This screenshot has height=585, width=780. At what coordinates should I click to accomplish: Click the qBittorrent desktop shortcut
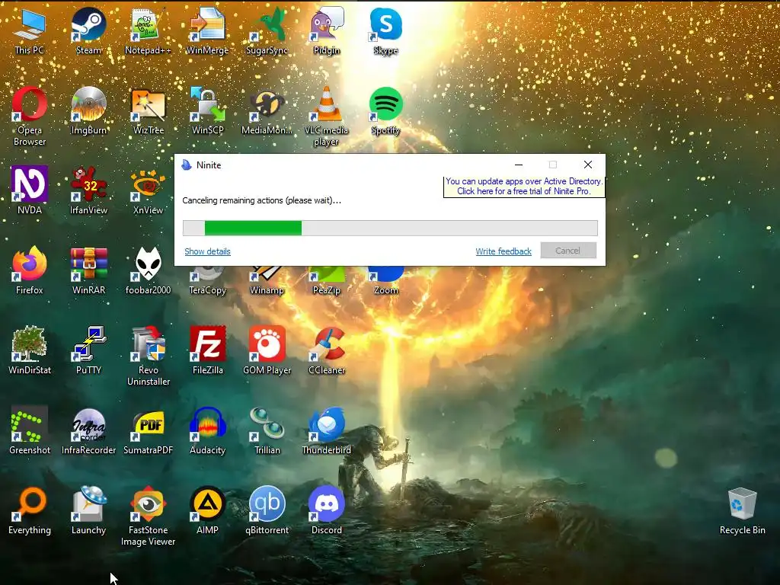pos(267,511)
